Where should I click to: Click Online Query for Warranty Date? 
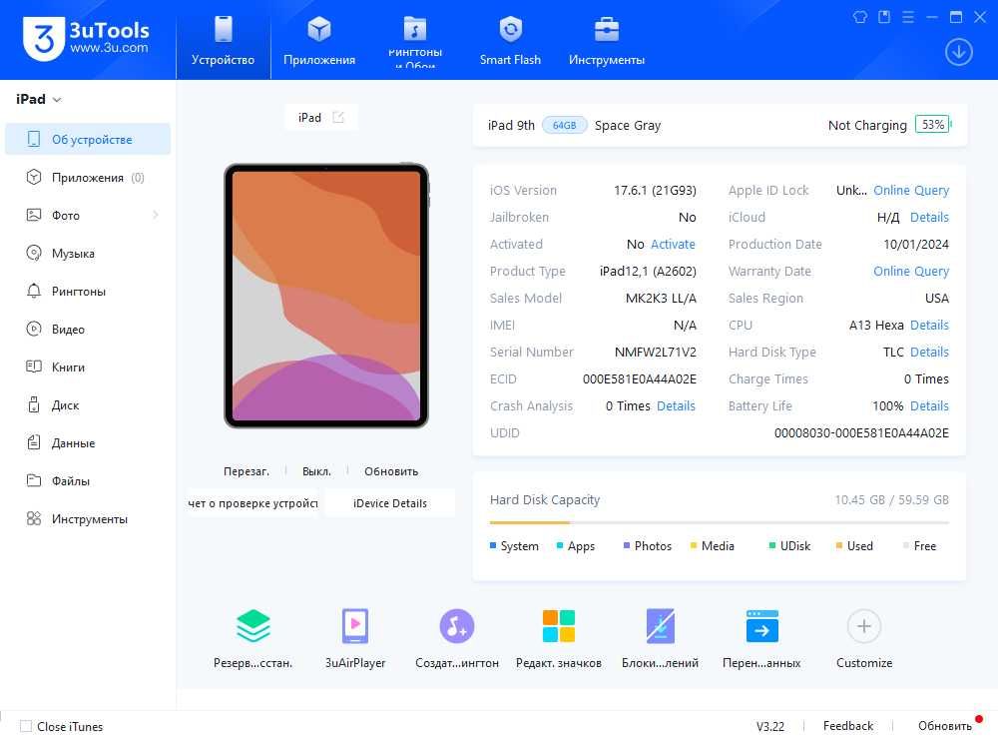(911, 272)
